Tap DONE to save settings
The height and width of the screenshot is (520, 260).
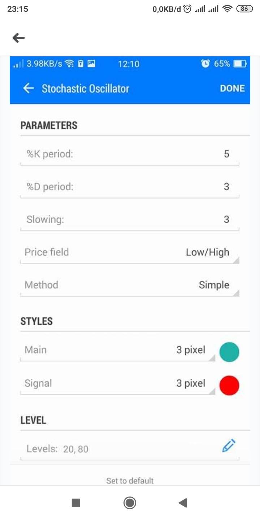[232, 88]
